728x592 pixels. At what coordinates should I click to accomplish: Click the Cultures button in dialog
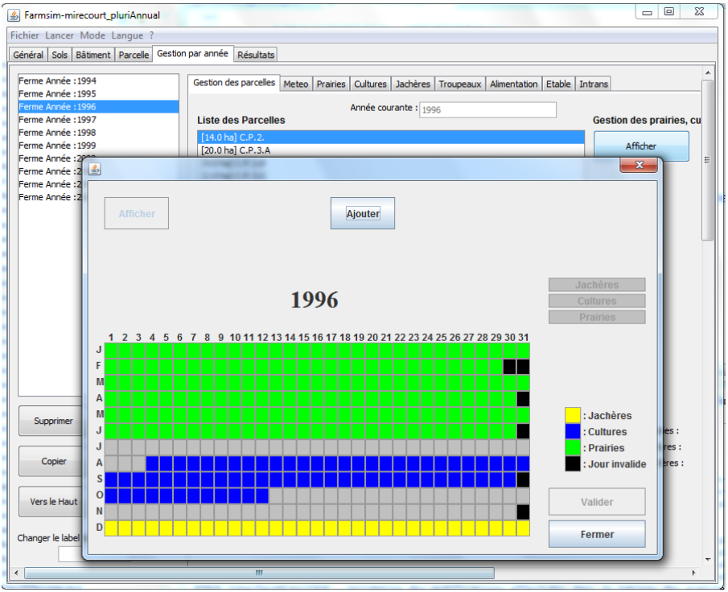click(597, 301)
